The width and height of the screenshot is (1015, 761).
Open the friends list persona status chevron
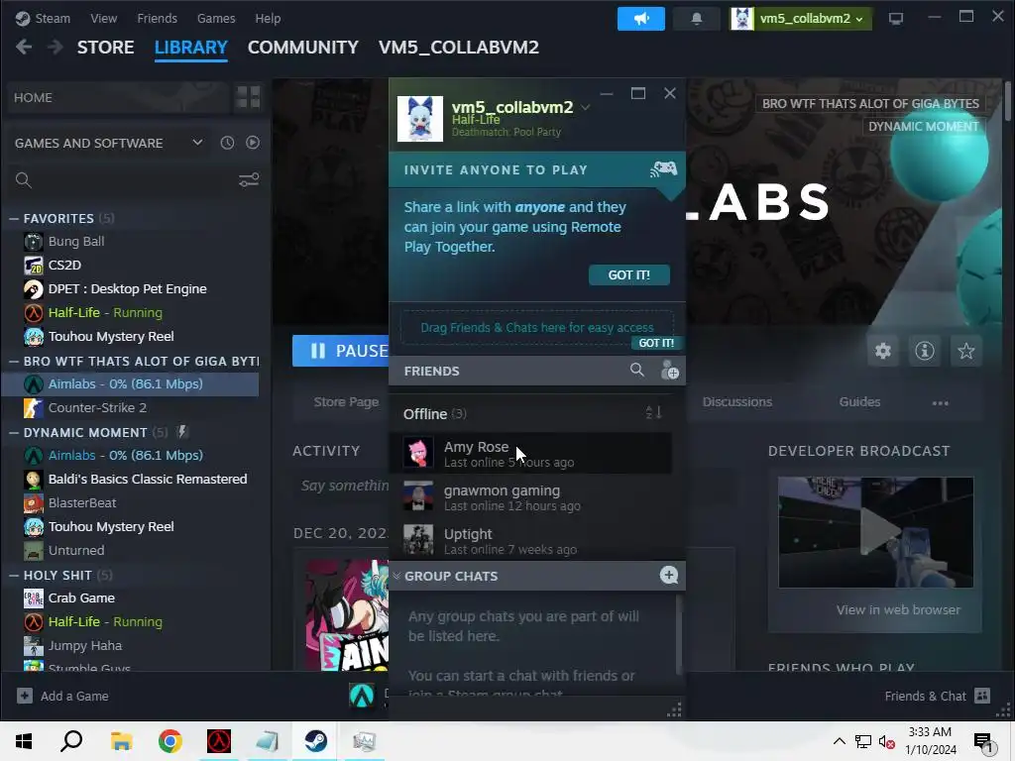[x=585, y=107]
